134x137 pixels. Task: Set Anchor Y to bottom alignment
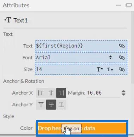[61, 105]
